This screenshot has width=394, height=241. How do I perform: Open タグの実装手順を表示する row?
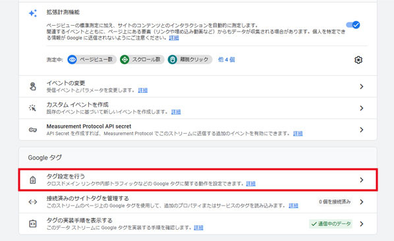click(198, 224)
